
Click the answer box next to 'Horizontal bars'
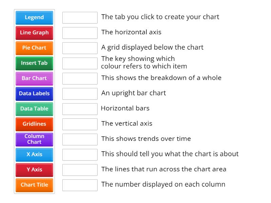(80, 109)
